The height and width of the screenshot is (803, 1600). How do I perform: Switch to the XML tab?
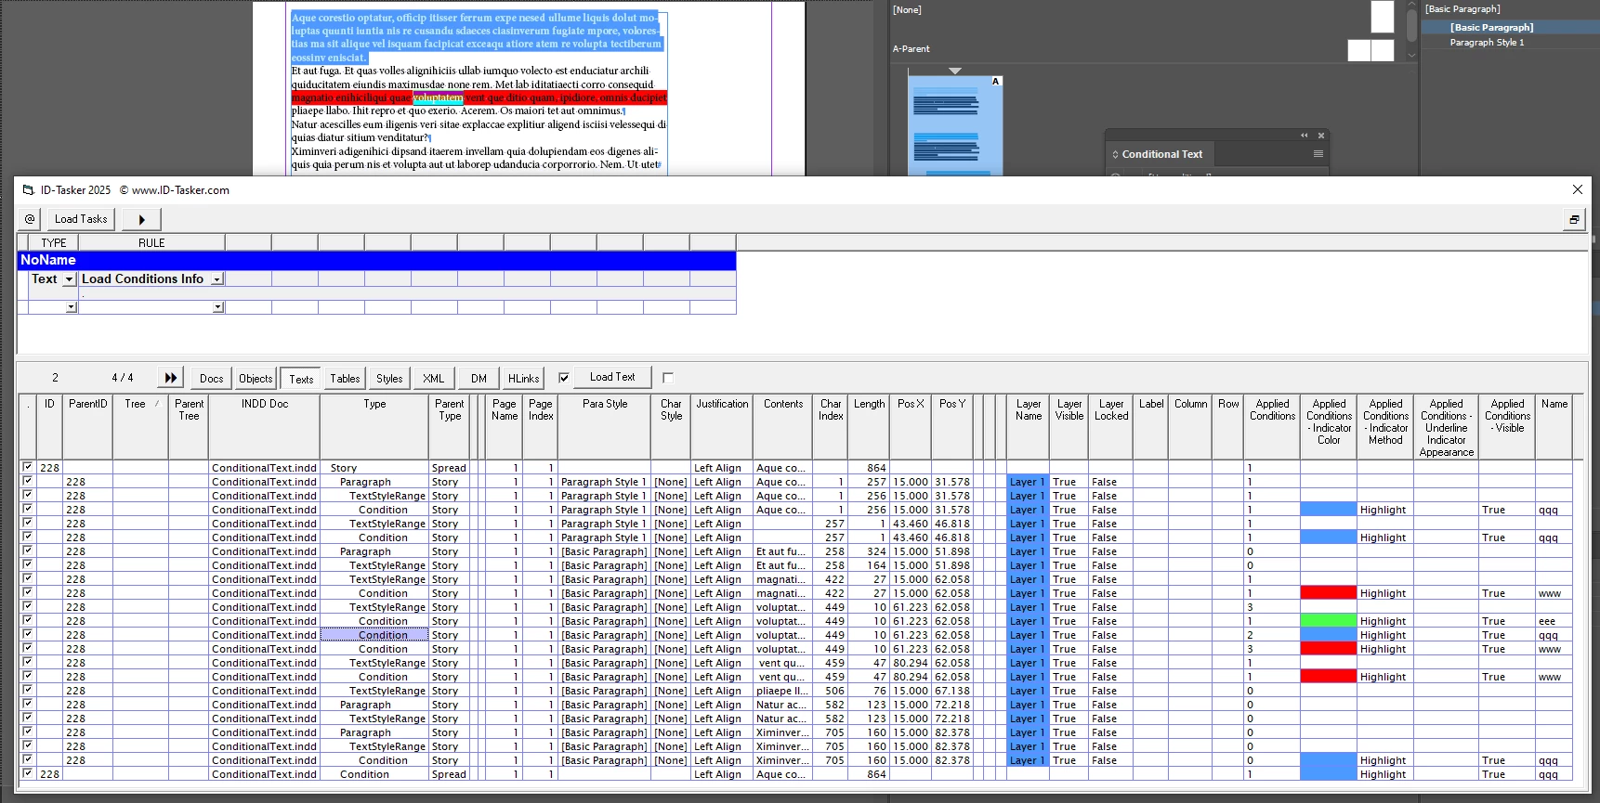pos(433,378)
